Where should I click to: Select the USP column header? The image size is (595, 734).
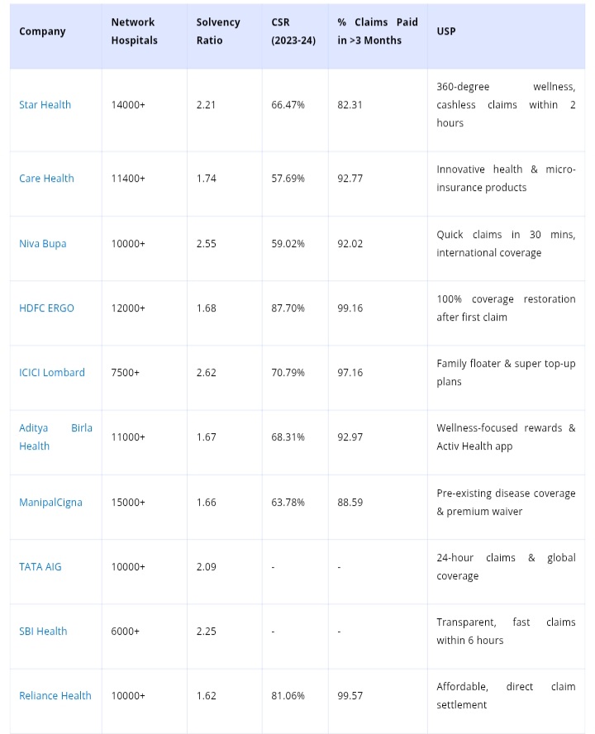[x=445, y=31]
